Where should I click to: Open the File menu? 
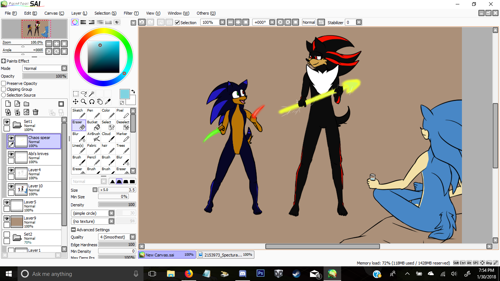pyautogui.click(x=11, y=13)
